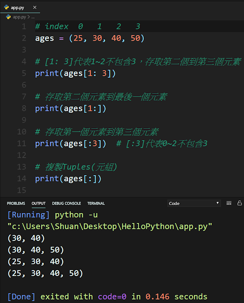Click the '# index 0 1 2 3' comment
244x303 pixels.
[x=87, y=27]
